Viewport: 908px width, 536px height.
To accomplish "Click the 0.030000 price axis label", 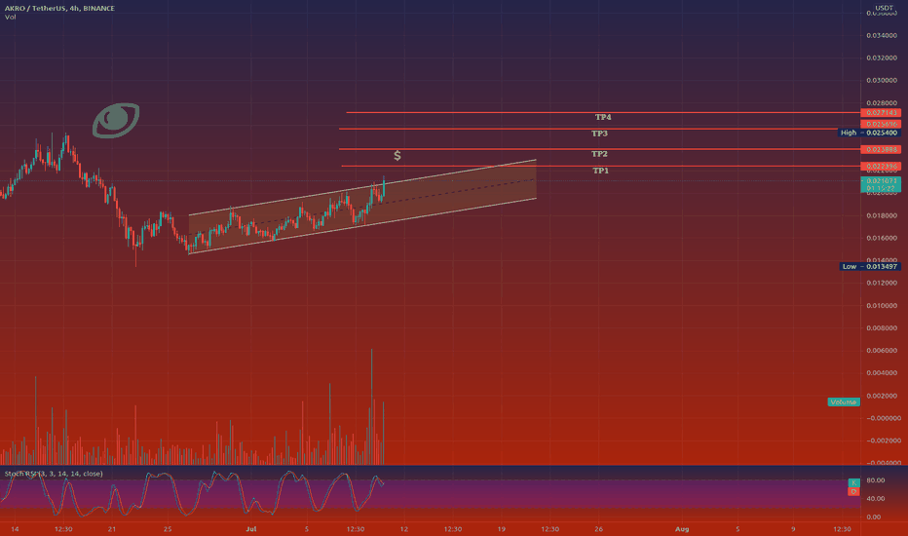I will point(882,81).
